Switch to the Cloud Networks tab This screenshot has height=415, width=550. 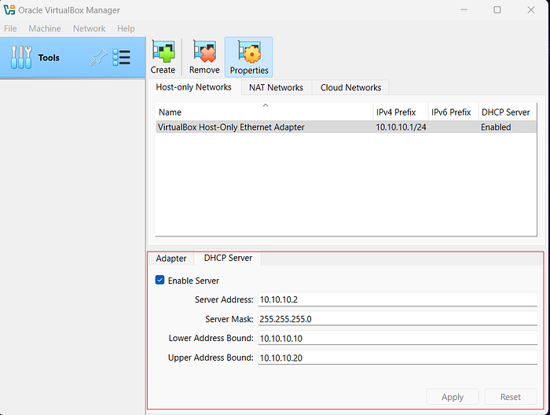[350, 87]
